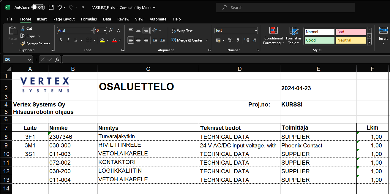Apply Percent Style number format

pyautogui.click(x=230, y=39)
